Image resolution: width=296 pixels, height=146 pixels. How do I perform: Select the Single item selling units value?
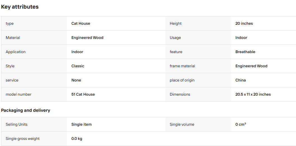tap(81, 125)
